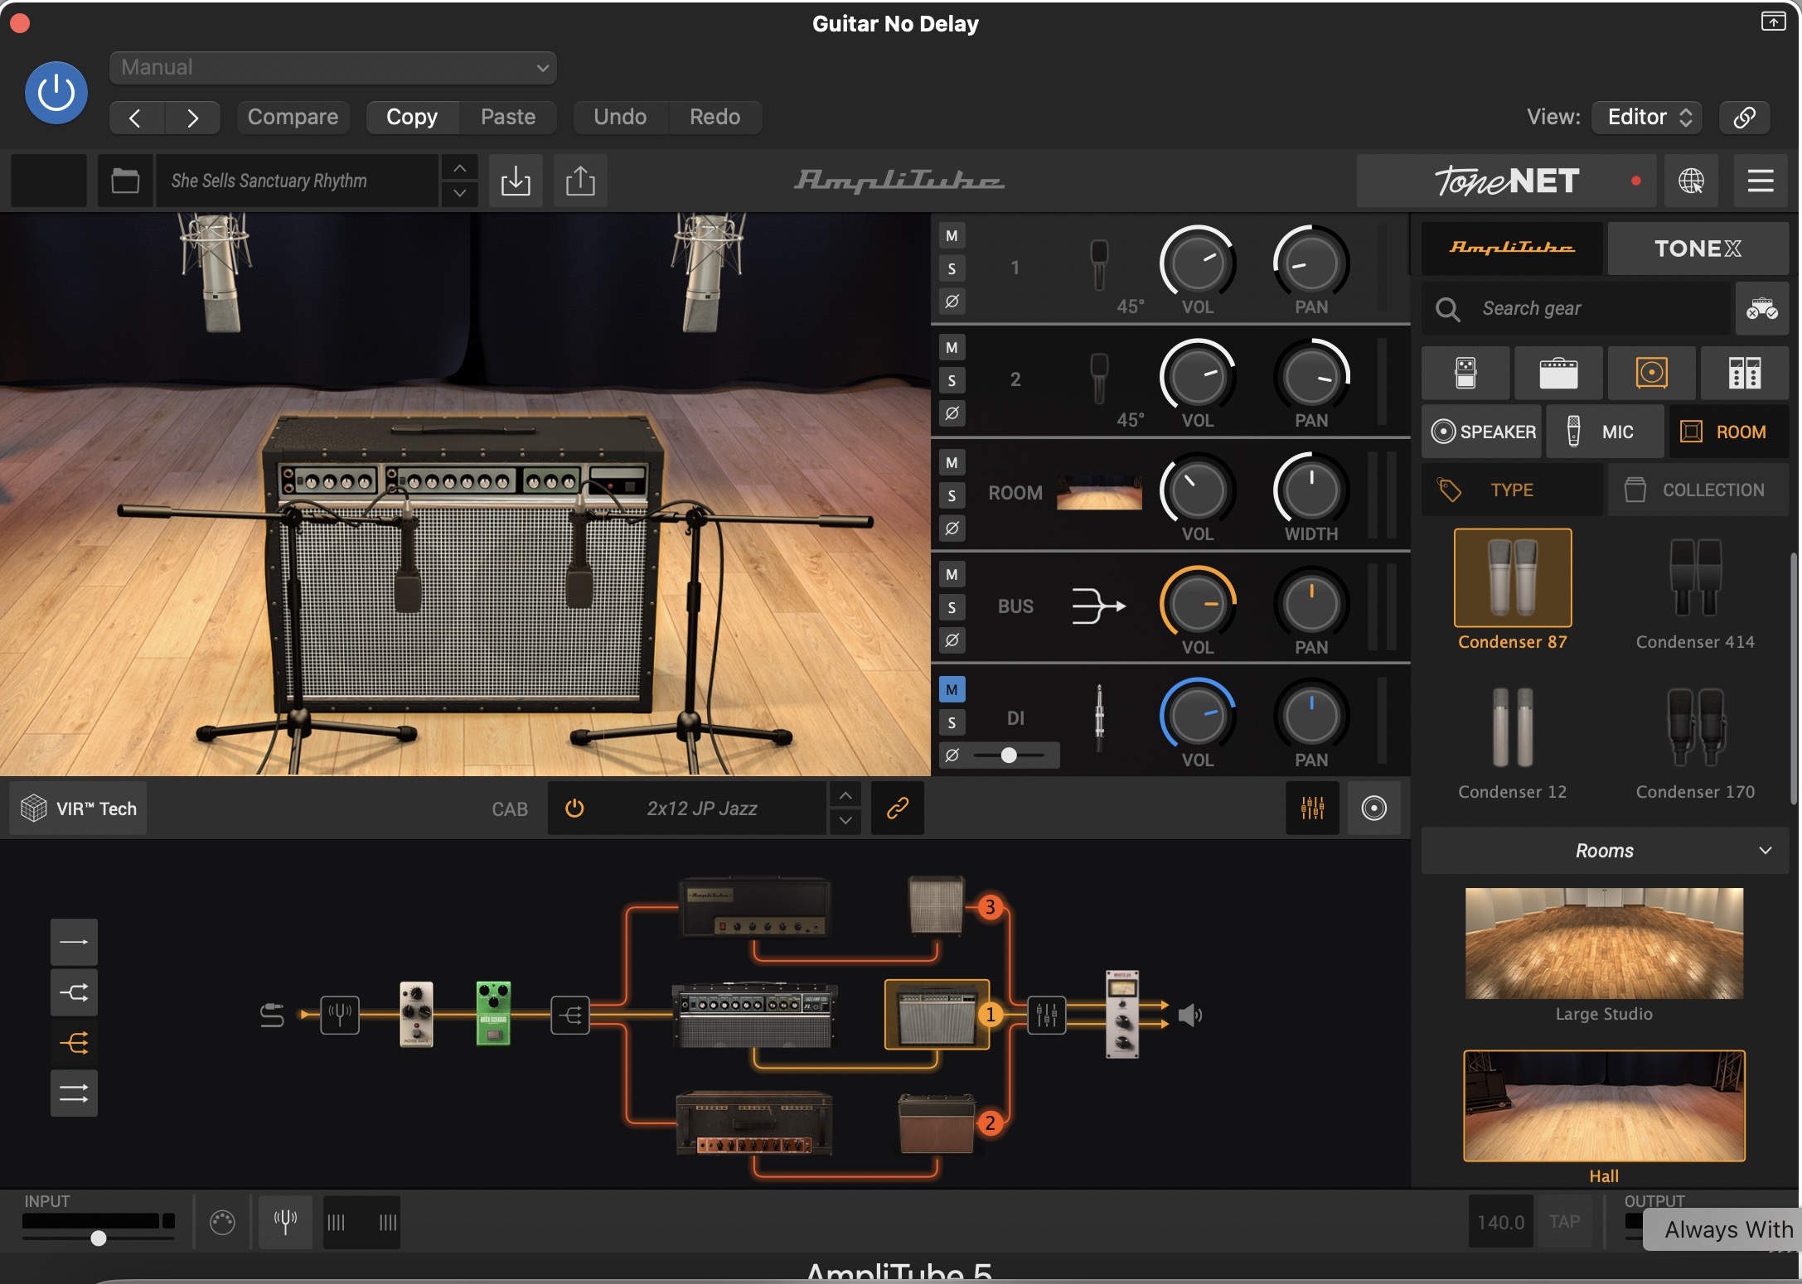Click the ROOM thumbnail in mixer
This screenshot has width=1802, height=1284.
1099,493
